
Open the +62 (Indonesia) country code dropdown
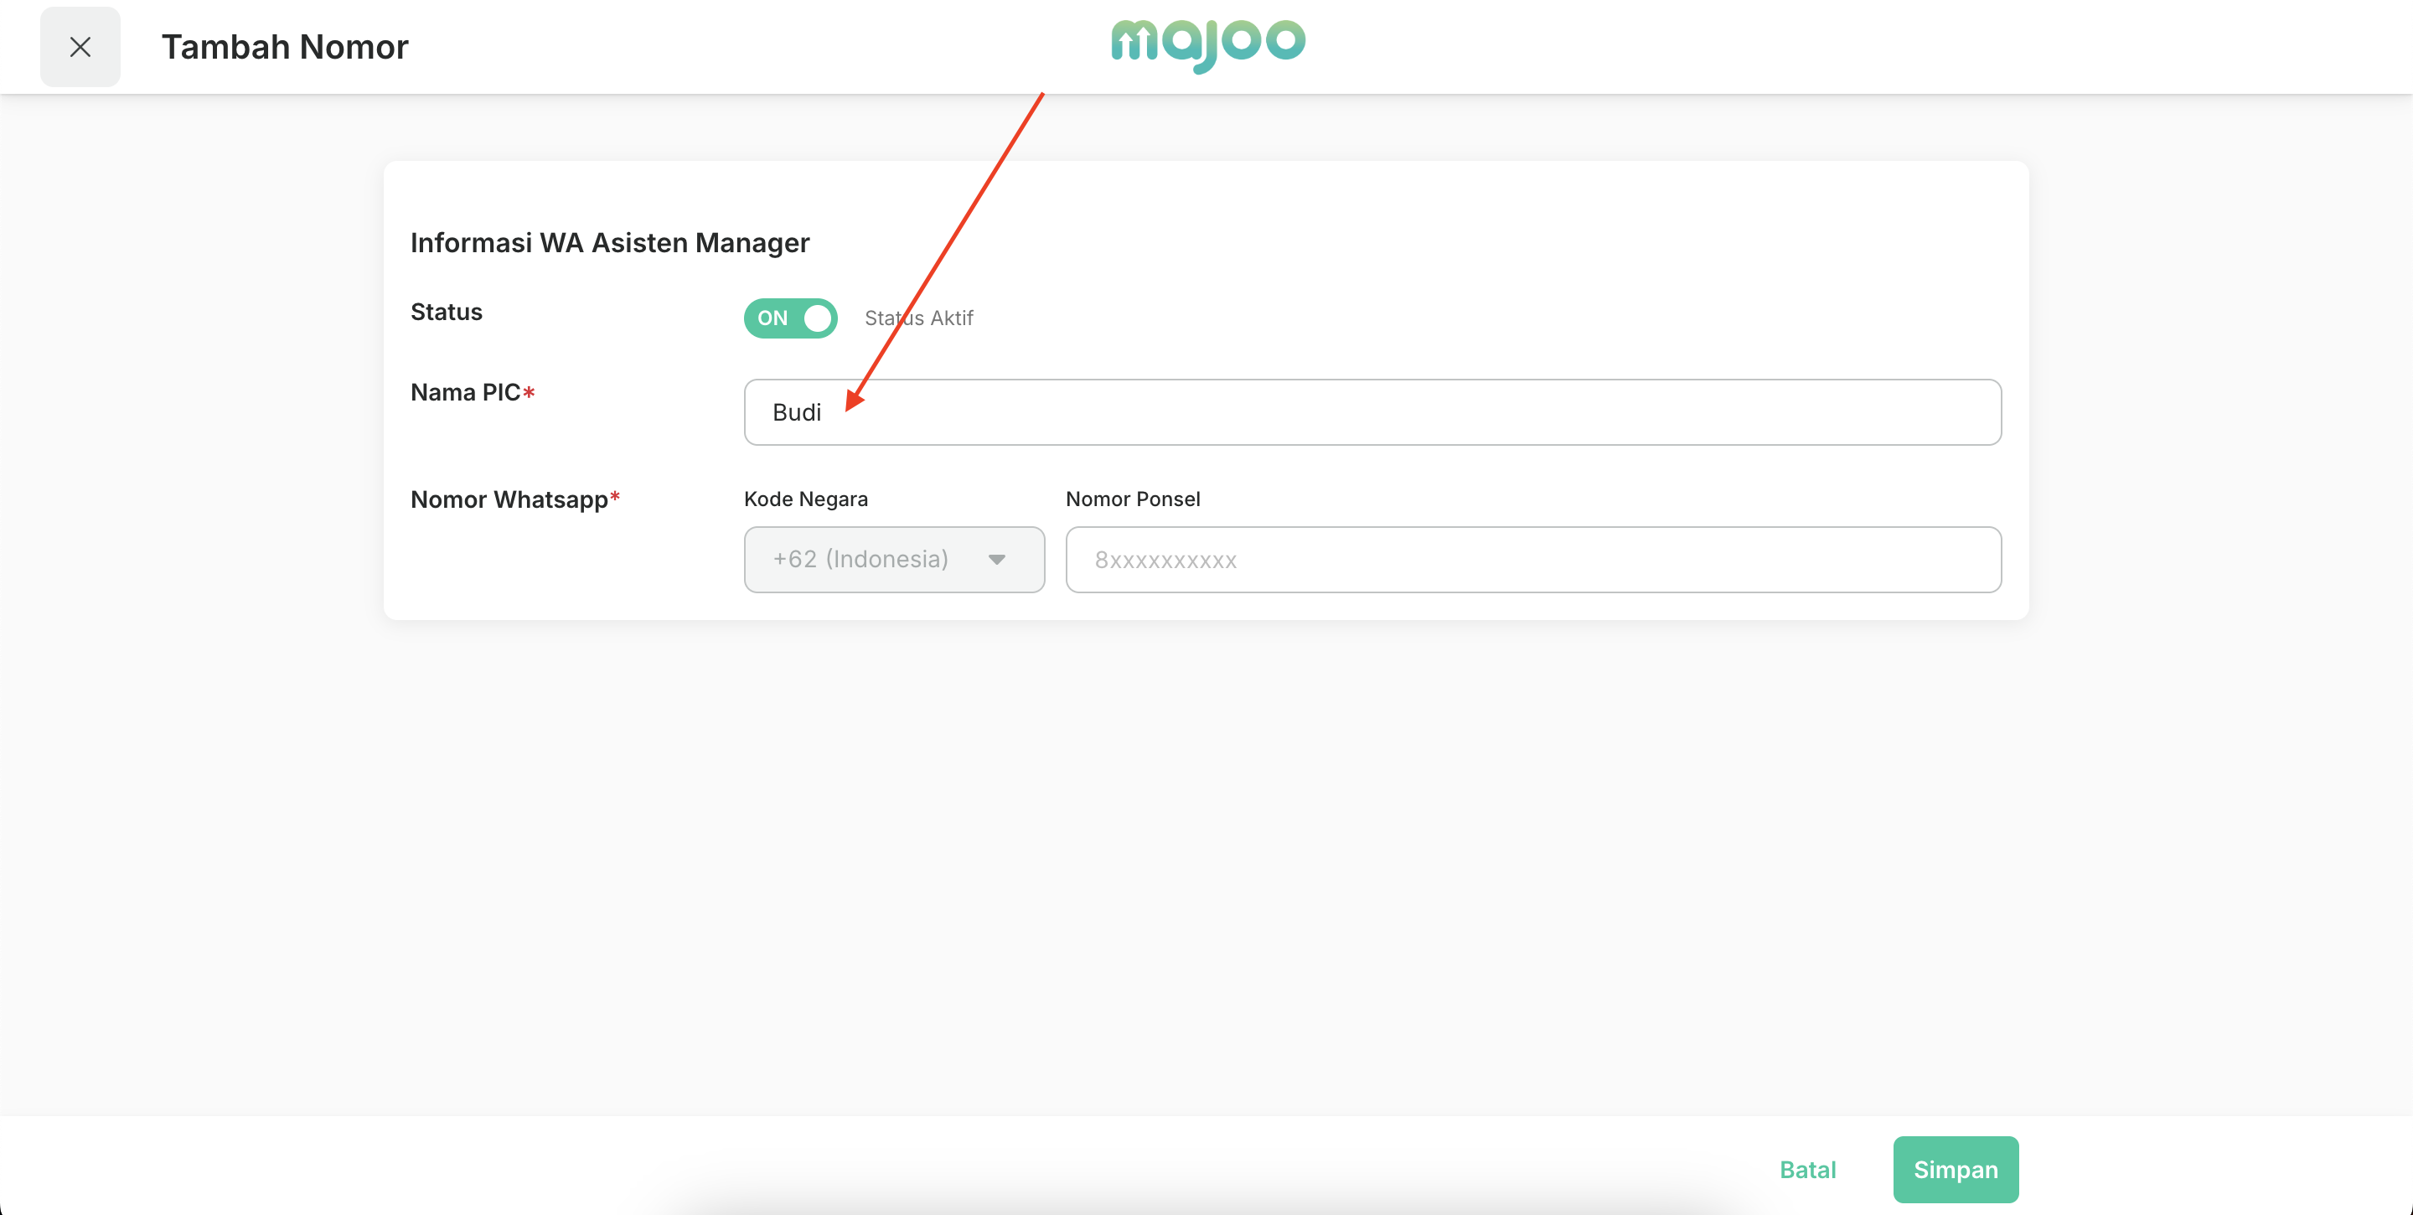pyautogui.click(x=892, y=559)
